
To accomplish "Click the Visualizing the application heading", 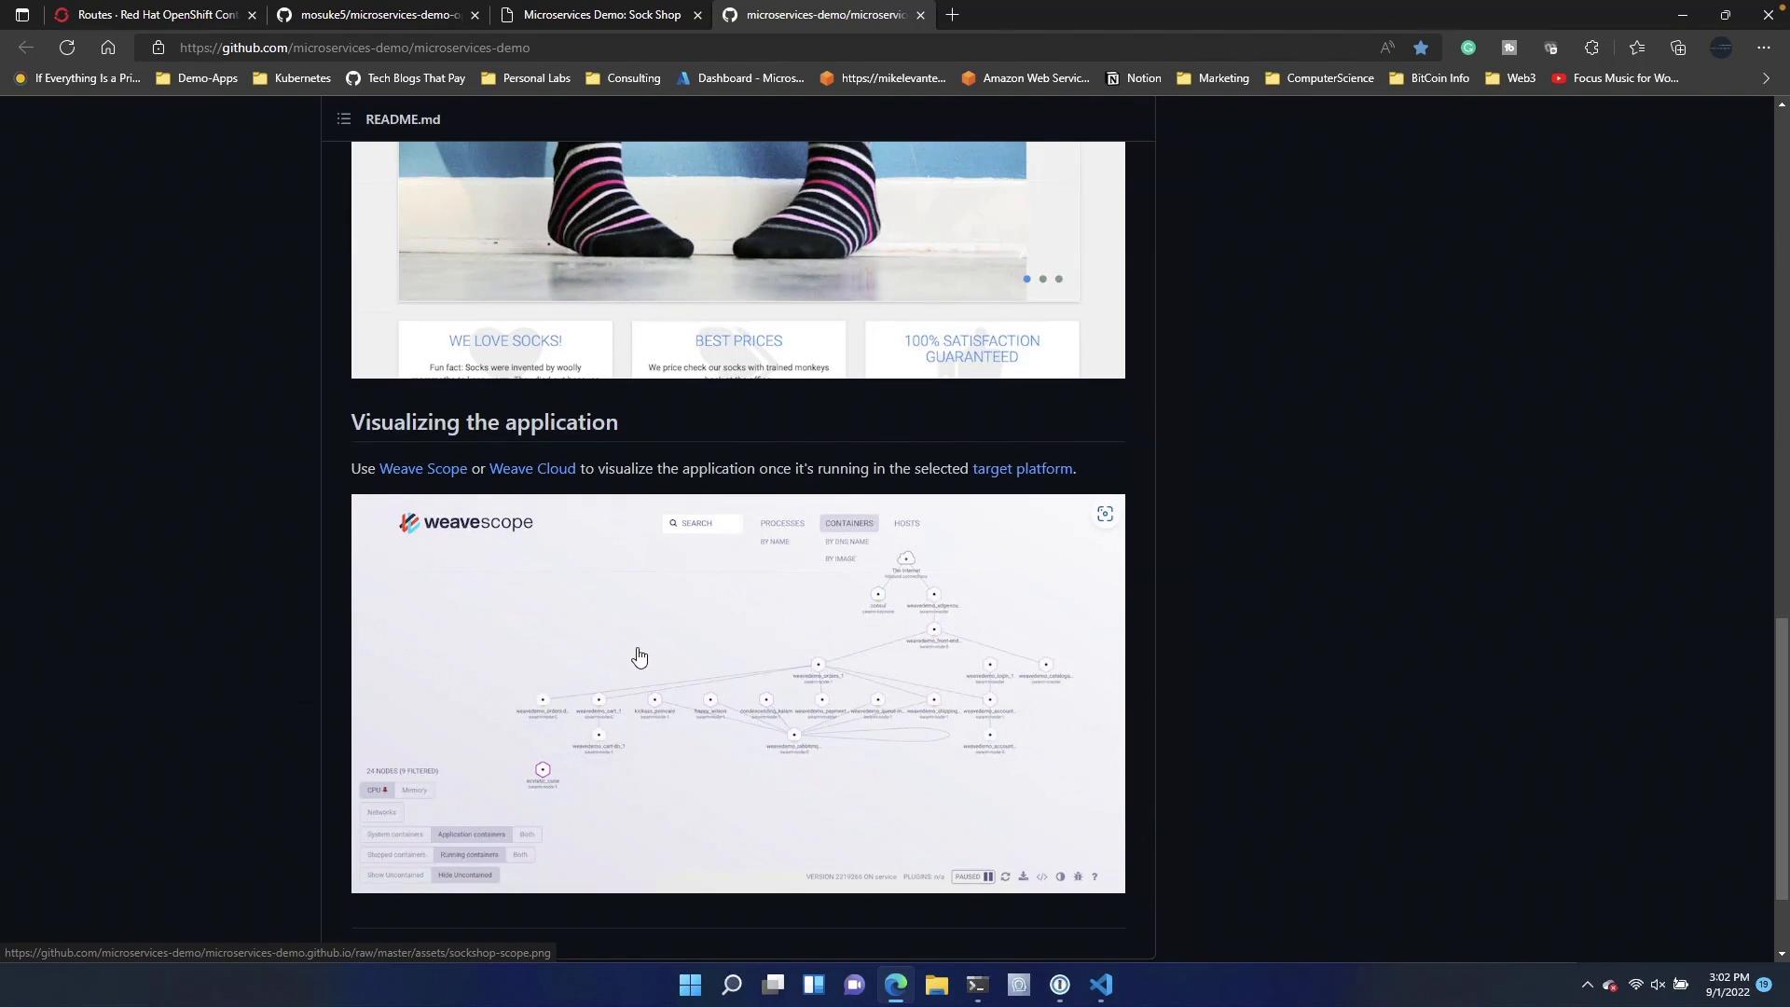I will click(484, 422).
